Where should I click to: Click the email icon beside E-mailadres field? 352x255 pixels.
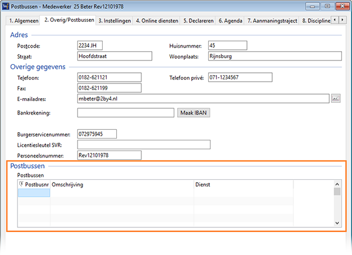[x=336, y=99]
